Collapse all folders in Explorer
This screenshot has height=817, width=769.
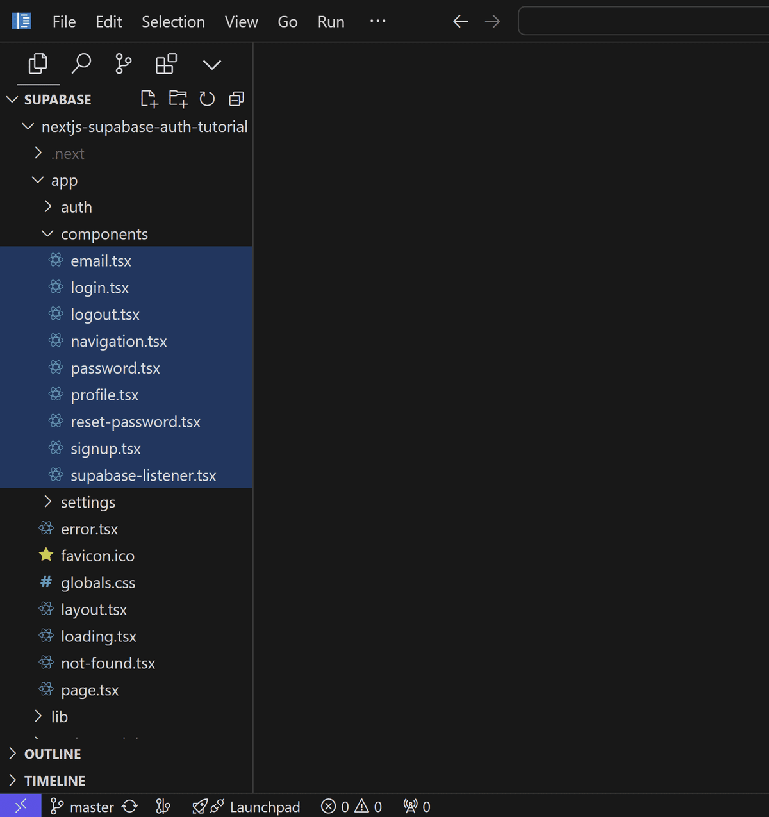coord(236,99)
